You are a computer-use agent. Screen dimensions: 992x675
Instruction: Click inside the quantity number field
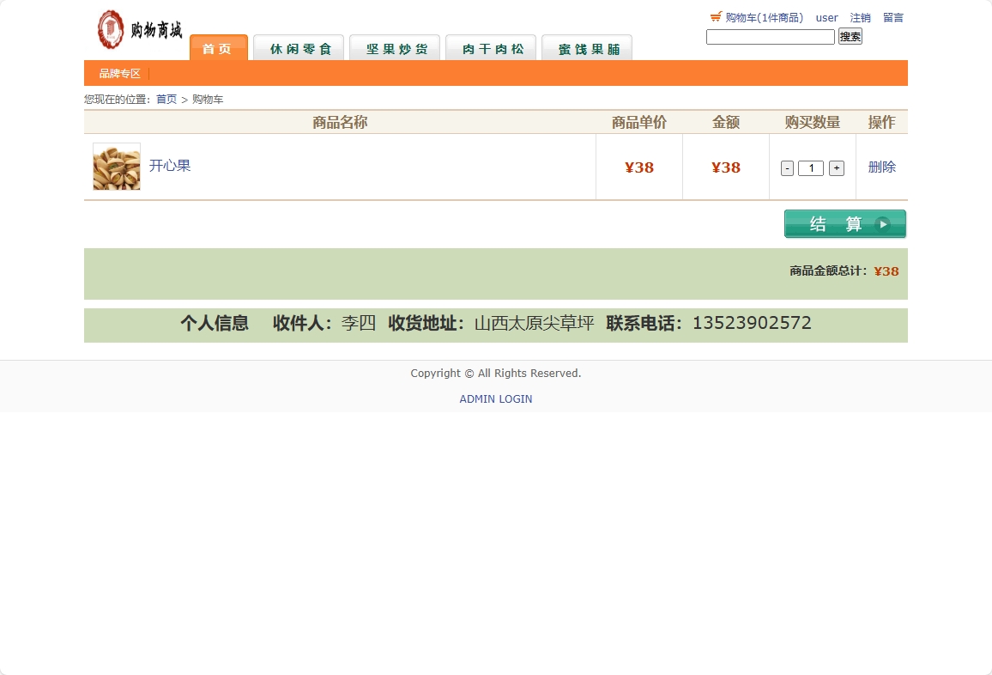810,167
